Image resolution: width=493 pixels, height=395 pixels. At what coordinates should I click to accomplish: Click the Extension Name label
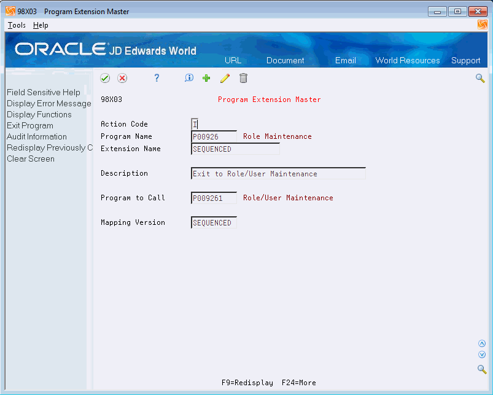[x=131, y=149]
